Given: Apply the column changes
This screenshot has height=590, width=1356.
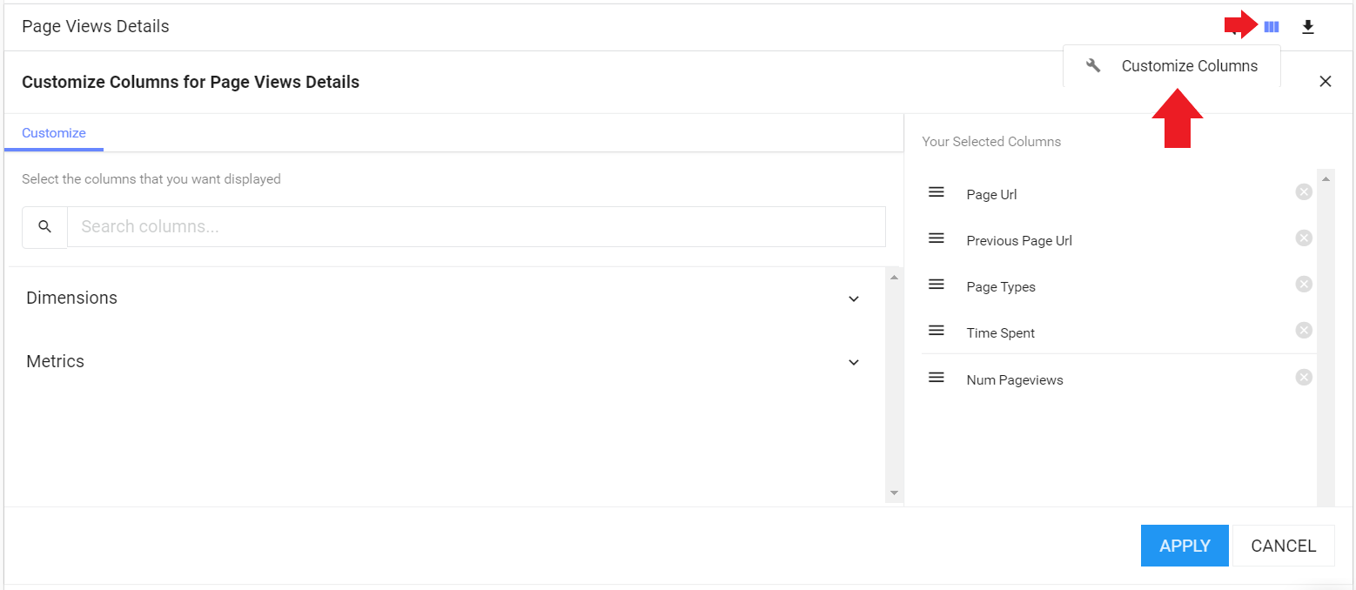Looking at the screenshot, I should point(1185,546).
